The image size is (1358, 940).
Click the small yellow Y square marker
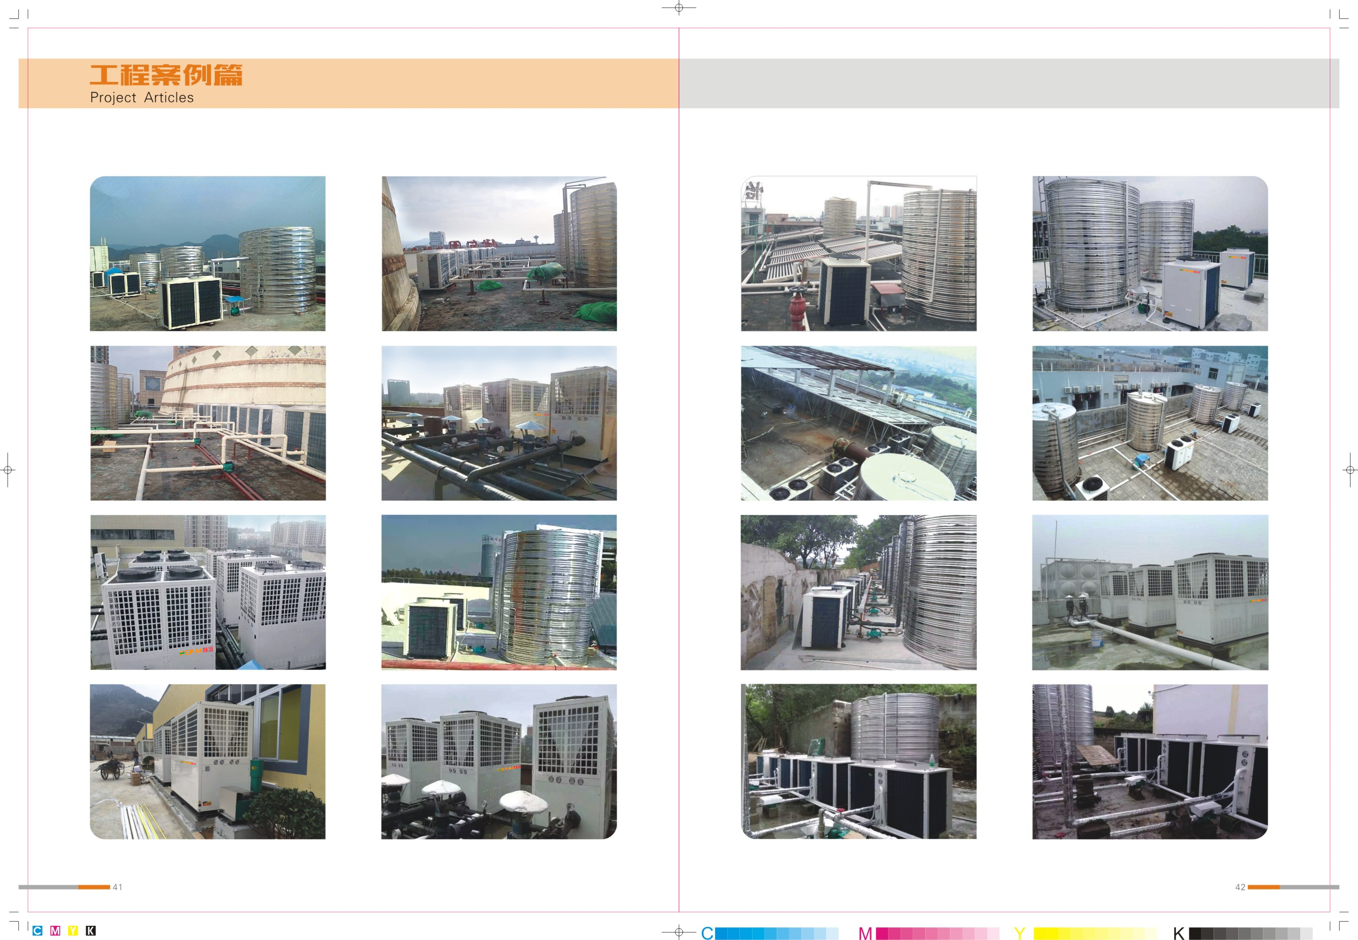tap(73, 931)
